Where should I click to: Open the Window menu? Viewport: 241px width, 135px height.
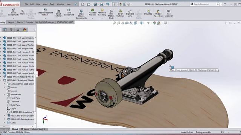60,4
